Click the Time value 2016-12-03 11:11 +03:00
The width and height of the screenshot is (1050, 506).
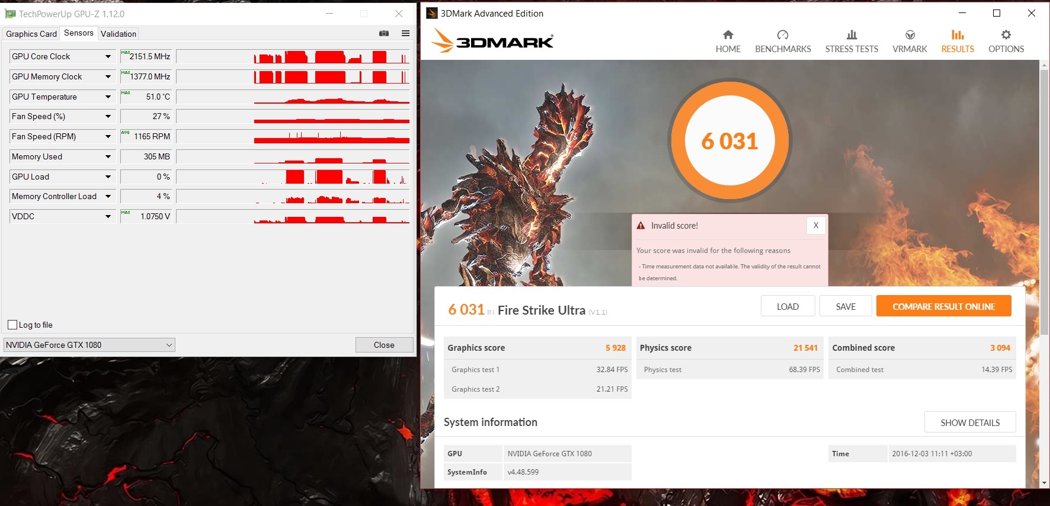point(932,454)
